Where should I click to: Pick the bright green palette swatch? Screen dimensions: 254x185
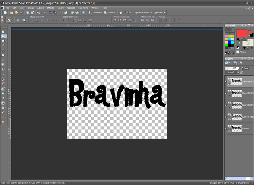pos(227,45)
